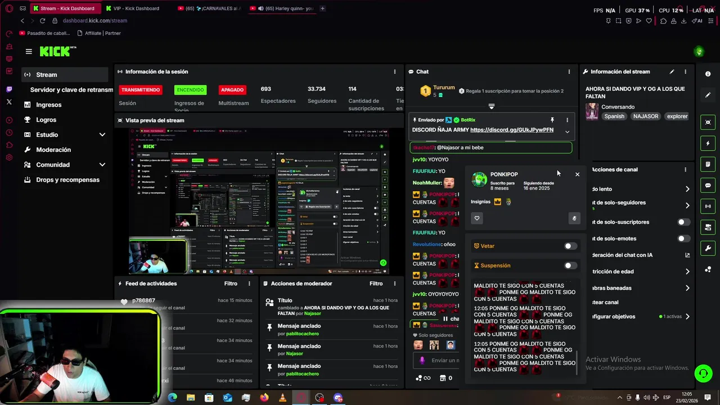Unpin the BotRix pinned message
The width and height of the screenshot is (720, 405).
click(x=552, y=120)
